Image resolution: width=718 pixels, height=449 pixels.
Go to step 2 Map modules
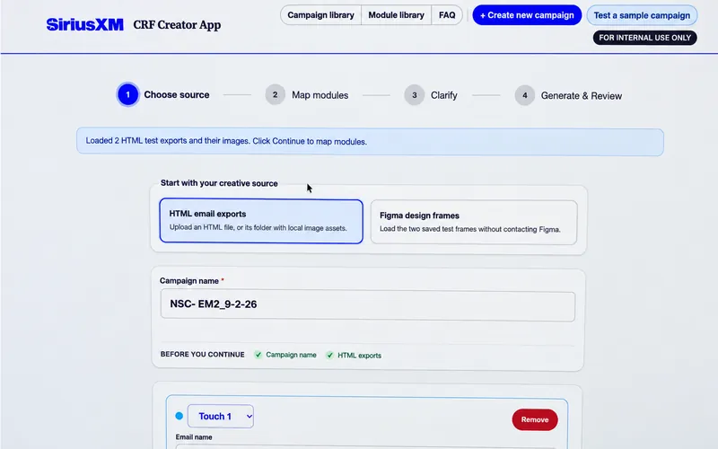(x=306, y=95)
